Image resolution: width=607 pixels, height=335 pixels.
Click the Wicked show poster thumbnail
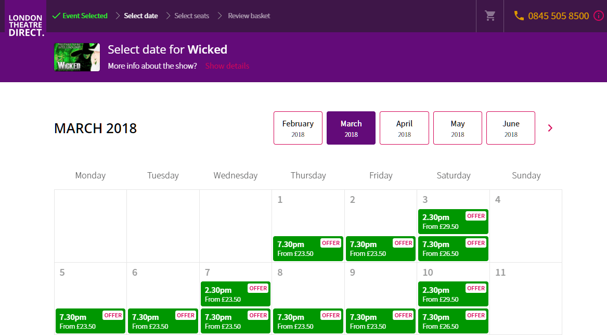pos(77,57)
